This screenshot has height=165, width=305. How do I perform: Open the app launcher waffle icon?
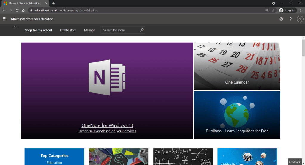[x=5, y=19]
